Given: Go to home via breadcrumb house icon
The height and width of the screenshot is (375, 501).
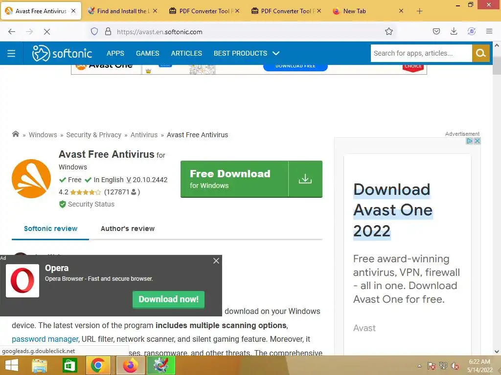Looking at the screenshot, I should pyautogui.click(x=15, y=134).
